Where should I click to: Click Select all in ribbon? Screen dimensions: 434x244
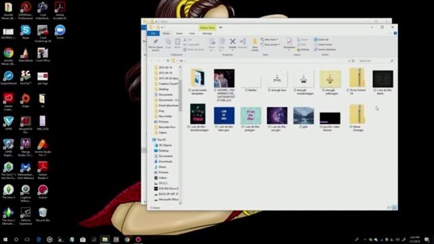321,39
